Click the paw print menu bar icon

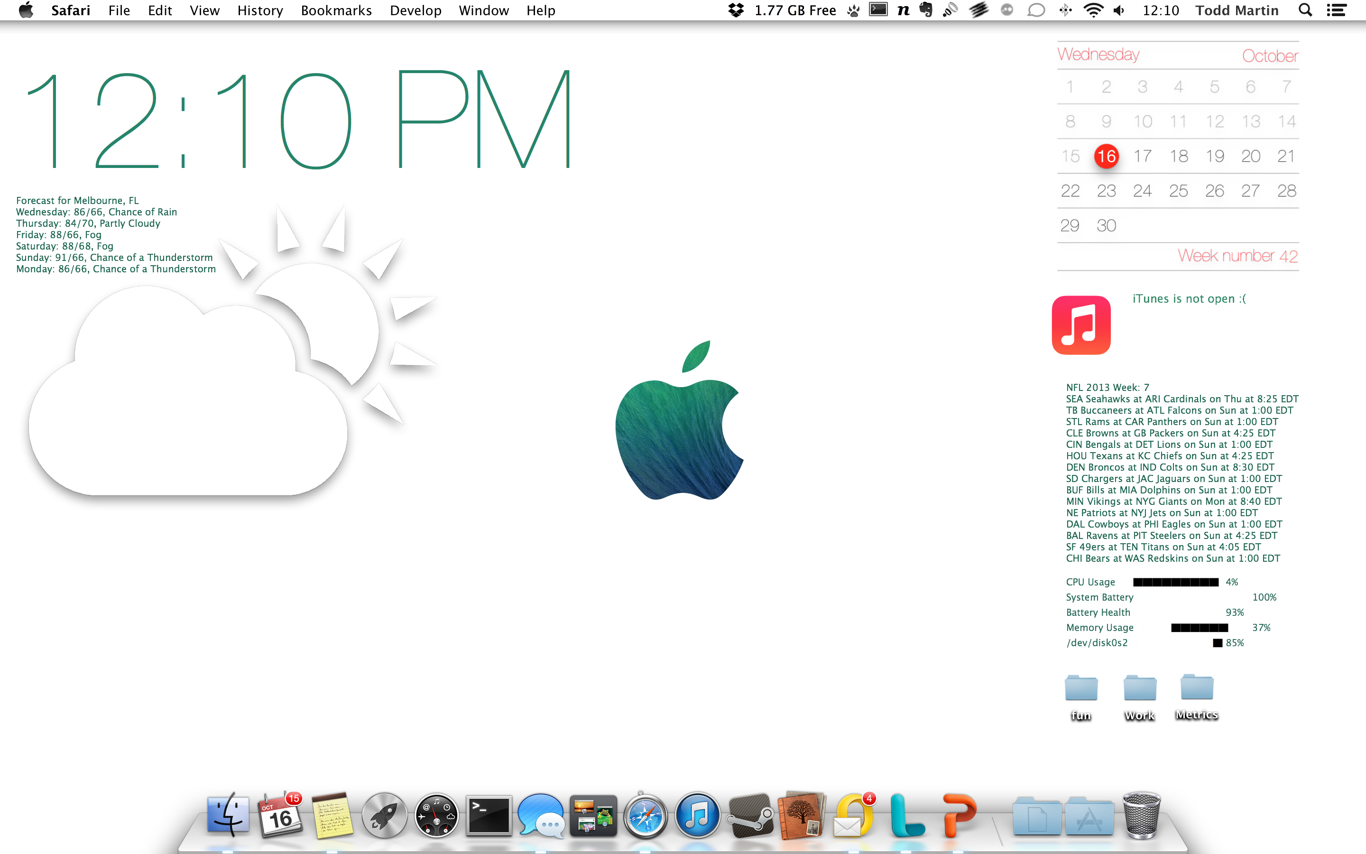[853, 10]
